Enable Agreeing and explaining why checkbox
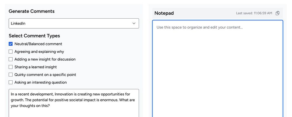The width and height of the screenshot is (292, 117). coord(11,52)
